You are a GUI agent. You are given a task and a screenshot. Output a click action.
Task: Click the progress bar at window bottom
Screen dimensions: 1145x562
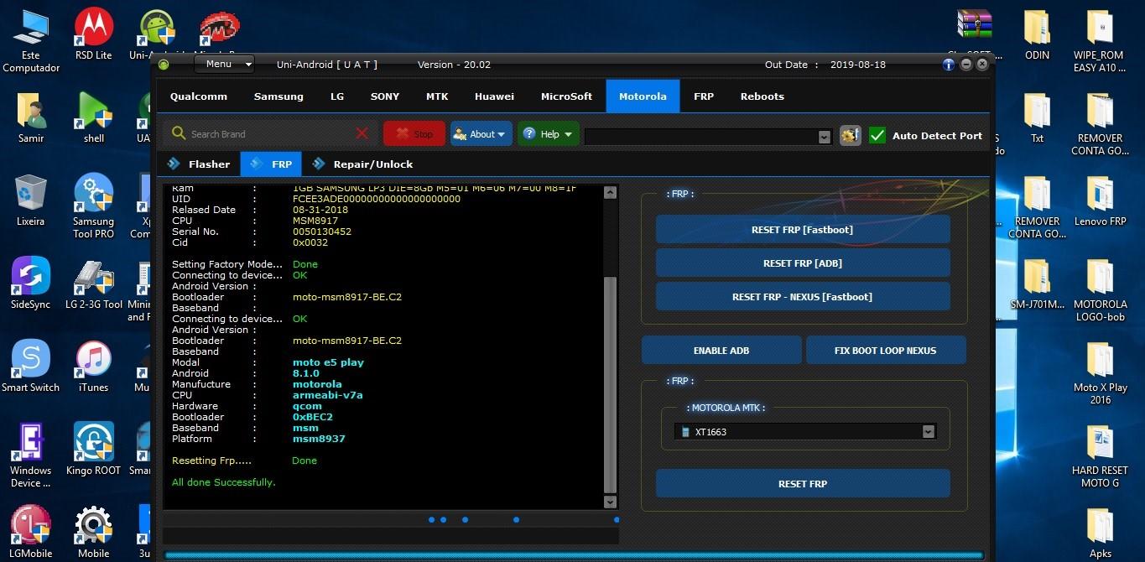click(575, 554)
